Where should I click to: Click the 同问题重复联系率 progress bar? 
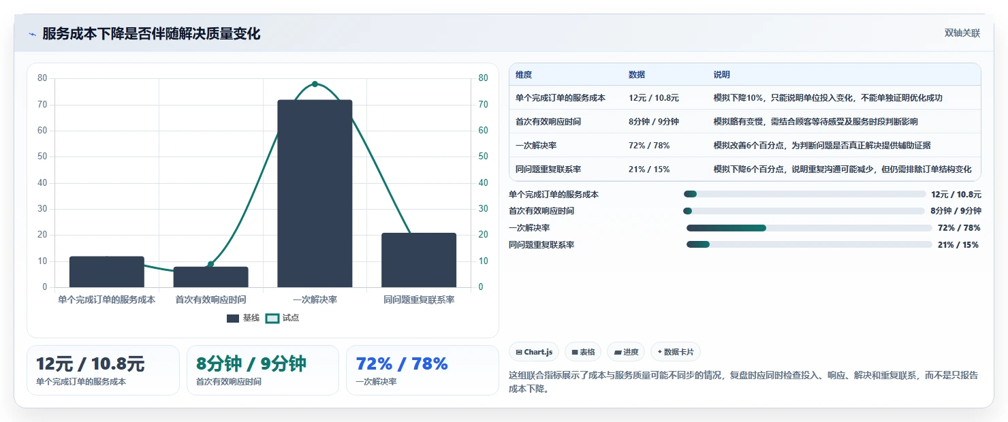[809, 244]
